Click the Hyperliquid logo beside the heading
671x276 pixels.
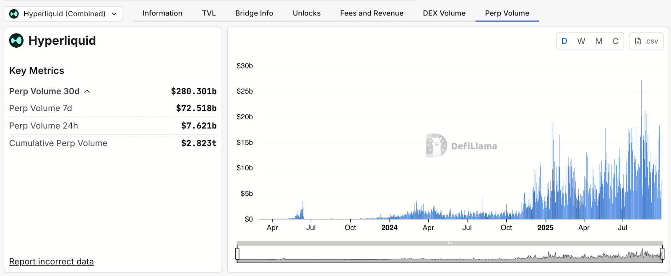coord(16,41)
